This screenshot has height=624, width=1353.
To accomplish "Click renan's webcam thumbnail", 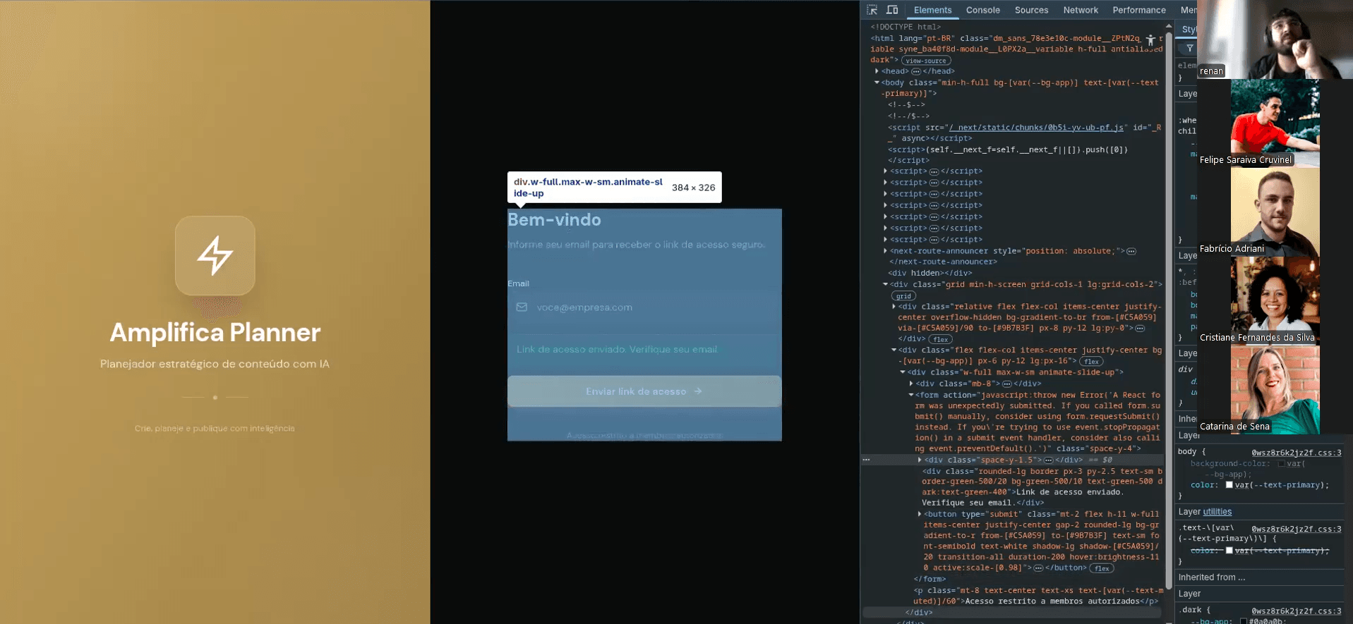I will coord(1275,39).
